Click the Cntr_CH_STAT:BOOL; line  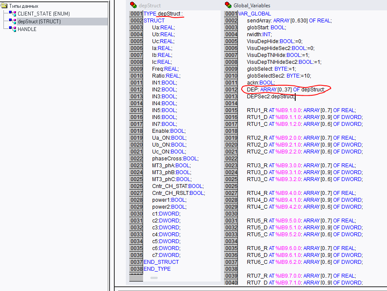[178, 186]
